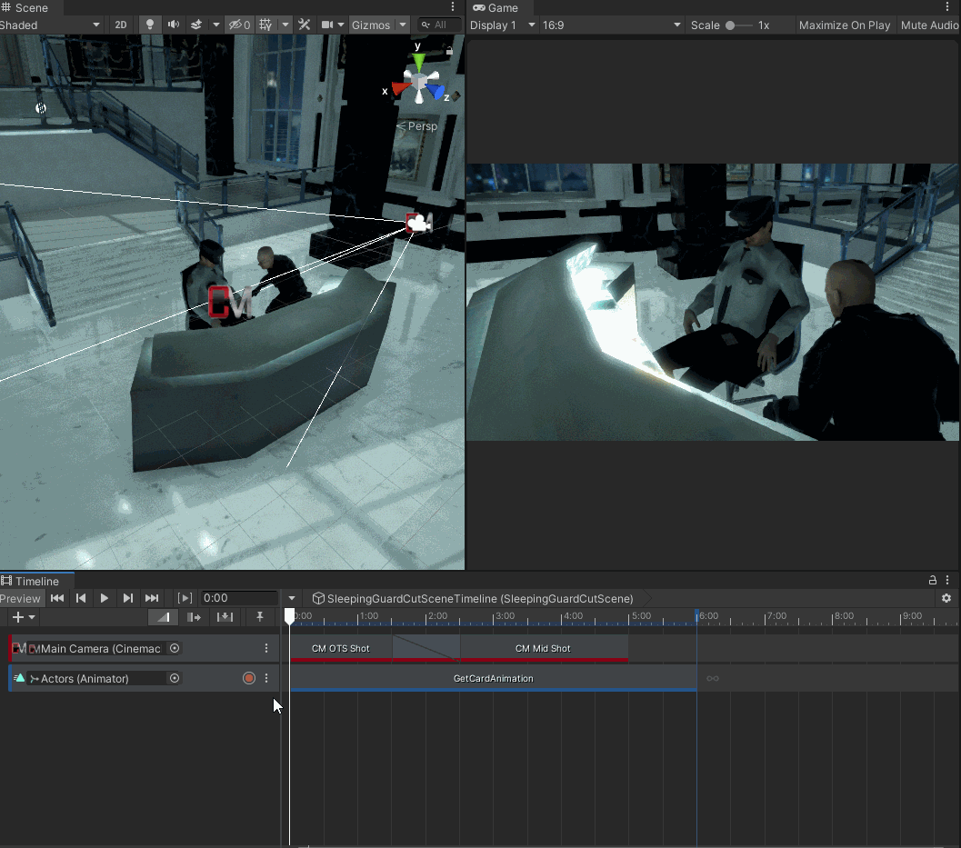Select the GetCardAnimation clip
The width and height of the screenshot is (961, 848).
coord(493,678)
